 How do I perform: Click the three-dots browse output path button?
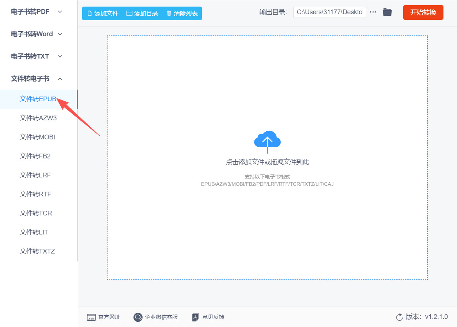click(x=373, y=12)
